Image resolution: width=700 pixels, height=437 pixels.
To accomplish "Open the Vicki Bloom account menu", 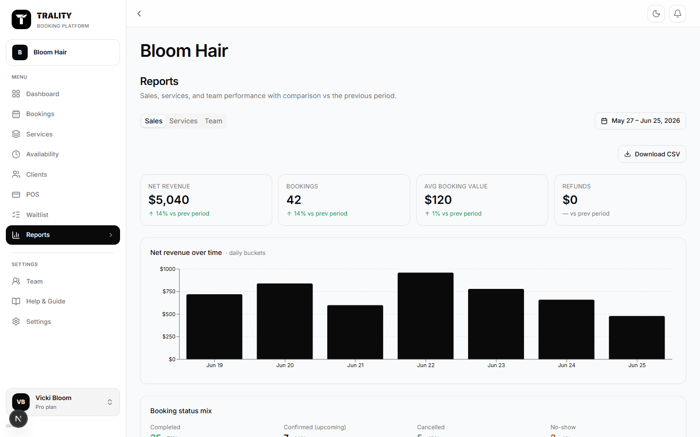I will point(63,402).
